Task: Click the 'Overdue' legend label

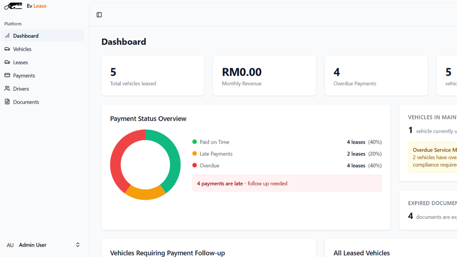Action: (x=209, y=166)
